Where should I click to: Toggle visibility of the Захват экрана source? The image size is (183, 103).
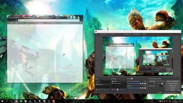(x=112, y=83)
